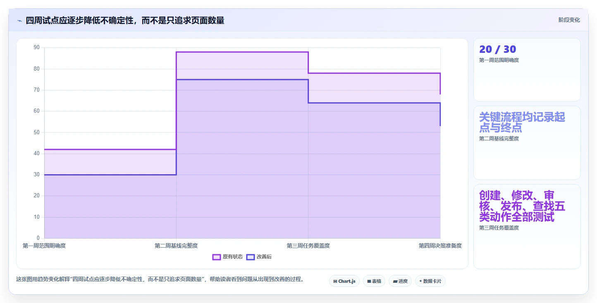This screenshot has height=303, width=597.
Task: Click the 创建、修改、审核 card heading
Action: pyautogui.click(x=522, y=206)
